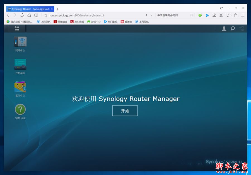Click the lightning speed mode icon
The height and width of the screenshot is (175, 251).
coord(146,15)
